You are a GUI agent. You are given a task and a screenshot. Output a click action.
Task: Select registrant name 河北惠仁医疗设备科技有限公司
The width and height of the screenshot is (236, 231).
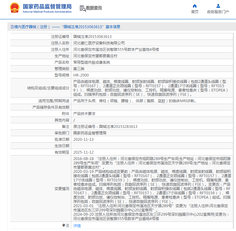[x=99, y=43]
